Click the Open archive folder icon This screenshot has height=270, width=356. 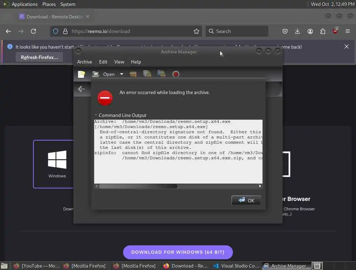pos(96,74)
